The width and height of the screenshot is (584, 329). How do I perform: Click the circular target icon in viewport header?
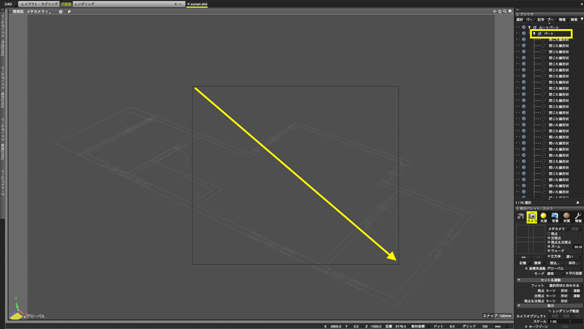click(x=61, y=12)
